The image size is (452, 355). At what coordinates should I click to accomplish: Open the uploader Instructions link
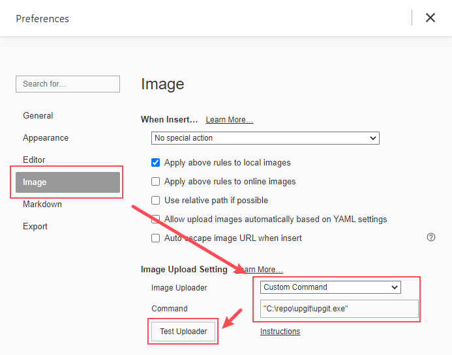click(280, 332)
